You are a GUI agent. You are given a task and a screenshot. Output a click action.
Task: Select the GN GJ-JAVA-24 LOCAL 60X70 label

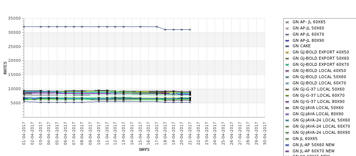[321, 127]
